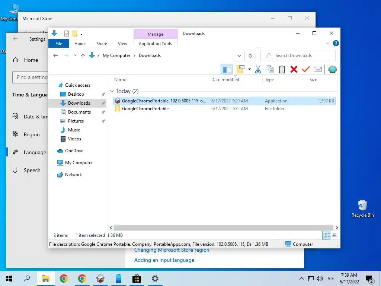Open Region in Settings sidebar
381x286 pixels.
click(x=32, y=134)
